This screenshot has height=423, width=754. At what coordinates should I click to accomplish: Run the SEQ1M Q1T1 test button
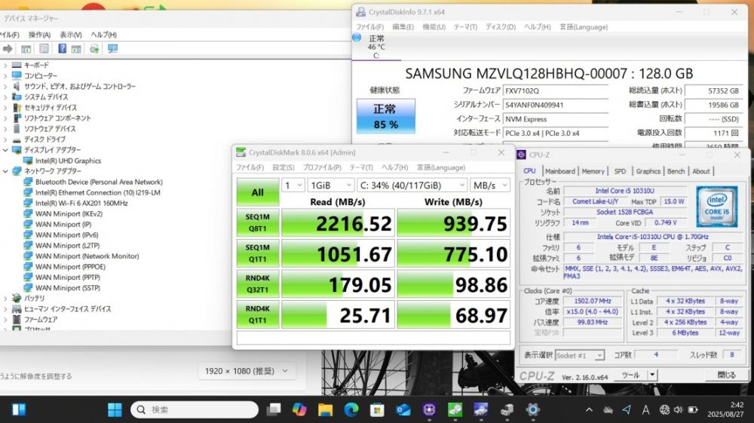coord(258,253)
